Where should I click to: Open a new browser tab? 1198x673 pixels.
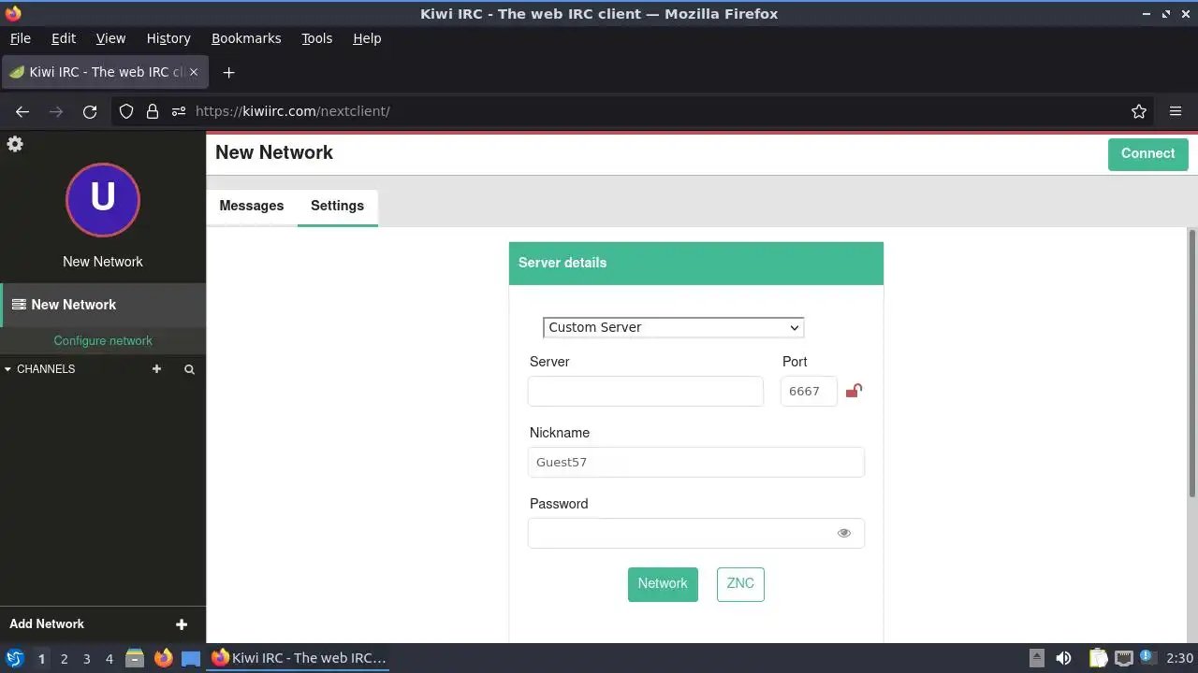(x=228, y=72)
